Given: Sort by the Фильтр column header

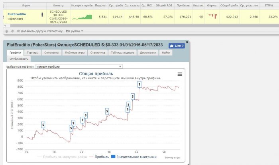Looking at the screenshot, I should [58, 6].
